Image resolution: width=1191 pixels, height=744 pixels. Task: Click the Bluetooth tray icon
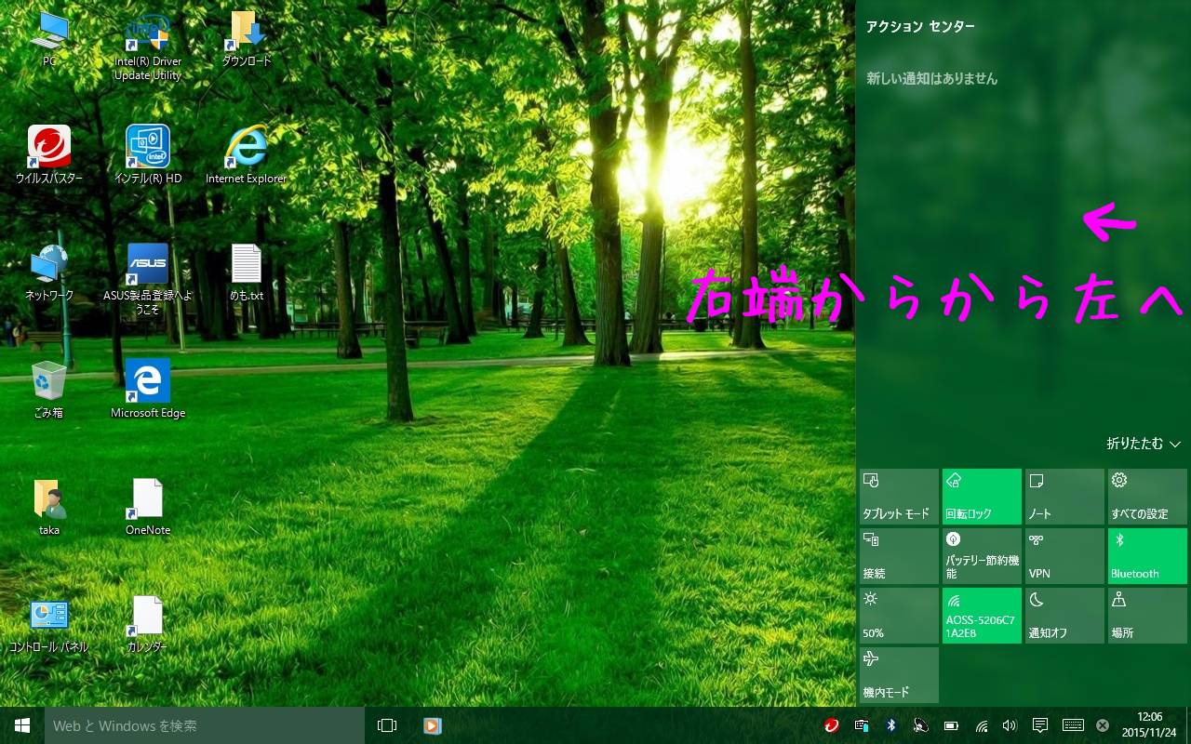coord(890,725)
